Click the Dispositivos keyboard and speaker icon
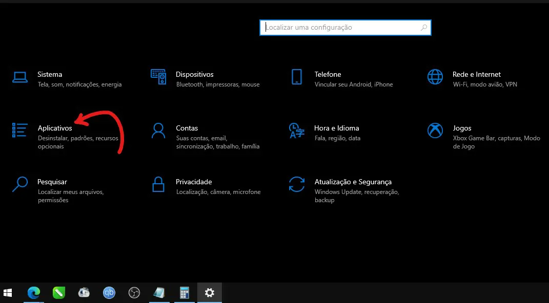Image resolution: width=549 pixels, height=303 pixels. coord(158,77)
